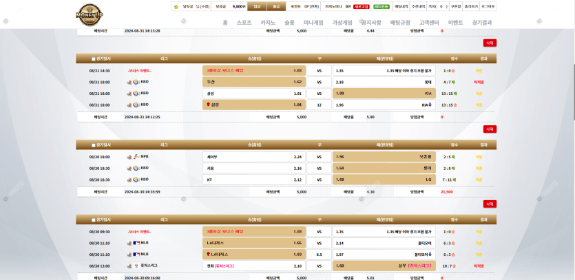Viewport: 575px width, 280px height.
Task: Click the baseball glove icon in KT row
Action: (129, 180)
